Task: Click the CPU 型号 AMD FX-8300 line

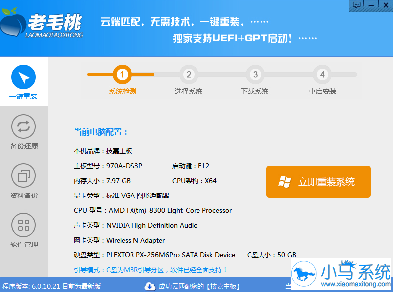Action: tap(153, 210)
